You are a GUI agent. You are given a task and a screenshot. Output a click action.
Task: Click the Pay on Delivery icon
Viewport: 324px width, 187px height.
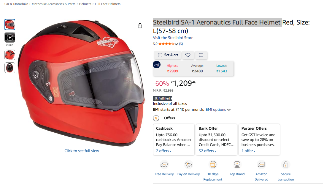coord(188,165)
